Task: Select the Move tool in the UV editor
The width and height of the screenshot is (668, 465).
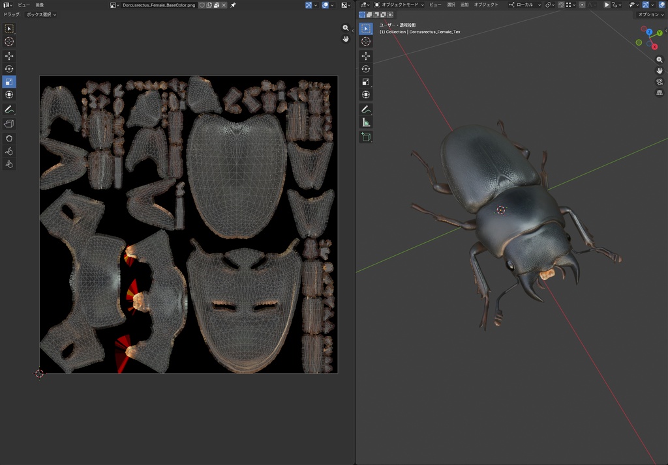Action: [9, 56]
